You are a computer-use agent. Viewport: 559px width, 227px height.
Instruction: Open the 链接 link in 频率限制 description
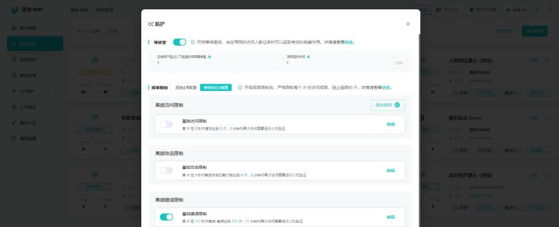pyautogui.click(x=386, y=87)
